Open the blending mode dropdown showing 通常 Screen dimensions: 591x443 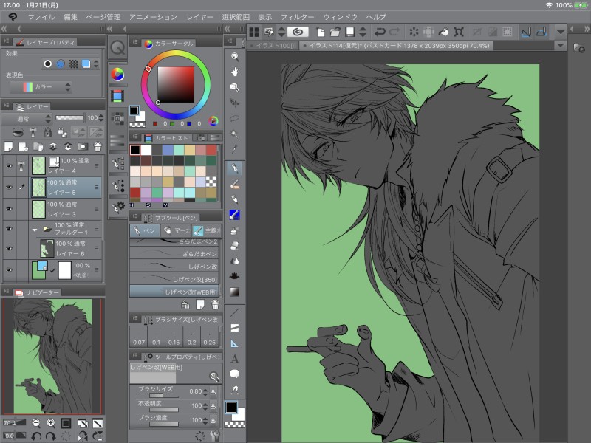(x=26, y=118)
